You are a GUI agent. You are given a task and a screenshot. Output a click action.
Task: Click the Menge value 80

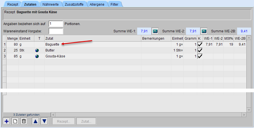tap(16, 44)
